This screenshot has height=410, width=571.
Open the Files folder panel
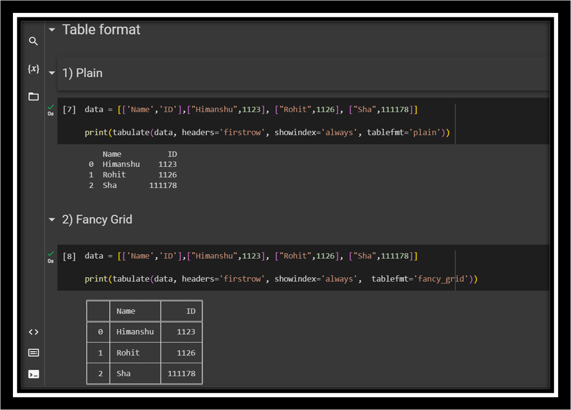[33, 97]
